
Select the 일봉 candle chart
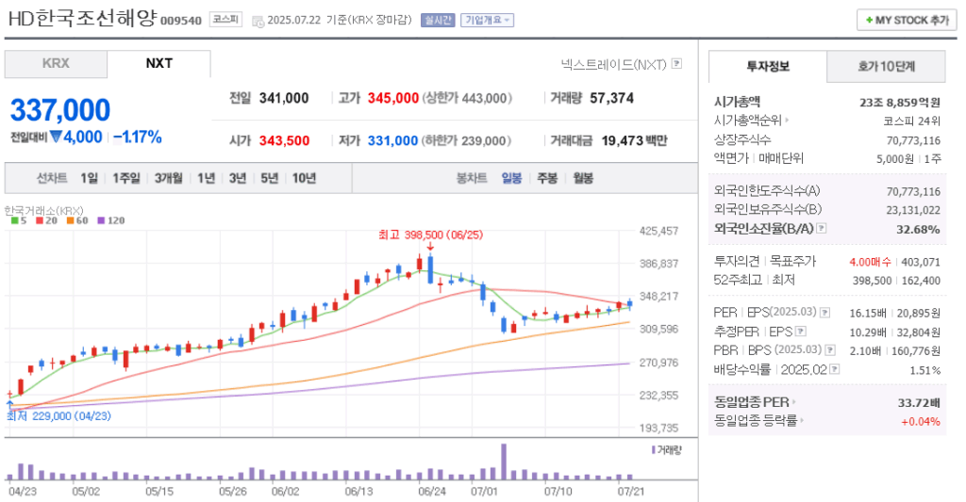[x=511, y=178]
